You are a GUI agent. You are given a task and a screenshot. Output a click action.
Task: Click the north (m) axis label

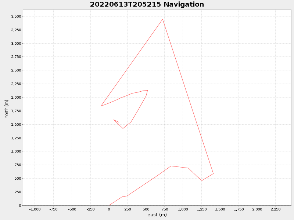click(7, 109)
